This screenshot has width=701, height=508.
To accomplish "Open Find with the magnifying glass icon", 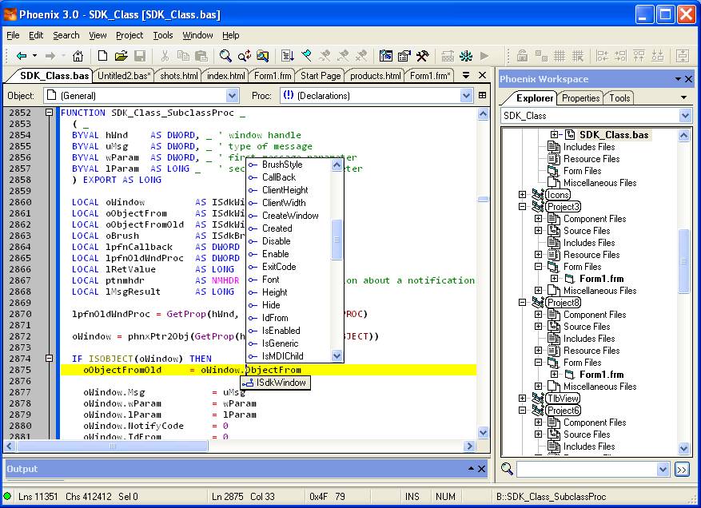I will pyautogui.click(x=225, y=56).
